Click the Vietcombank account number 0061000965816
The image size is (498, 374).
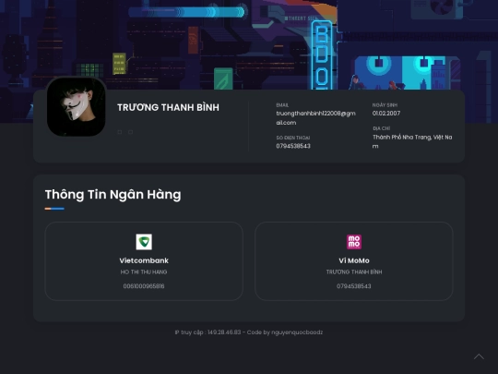click(x=144, y=286)
